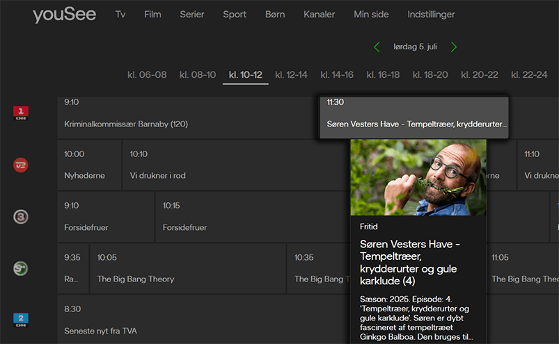Select The Big Bang Theory at 10:05

136,279
